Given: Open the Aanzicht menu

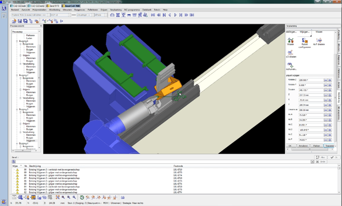Looking at the screenshot, I should click(x=26, y=10).
